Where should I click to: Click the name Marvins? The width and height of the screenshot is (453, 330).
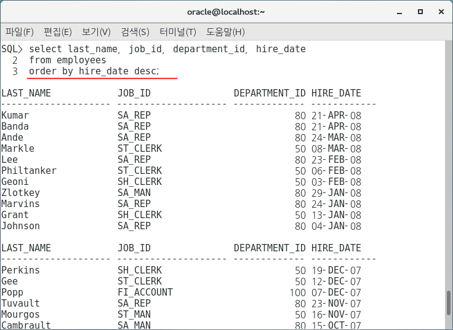20,203
